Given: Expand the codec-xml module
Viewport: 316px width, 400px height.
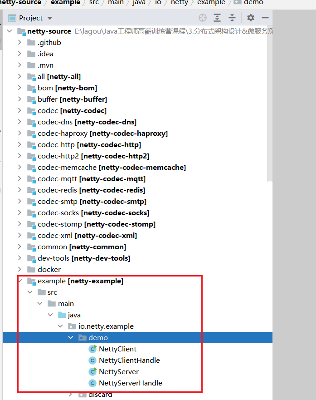Looking at the screenshot, I should point(19,235).
